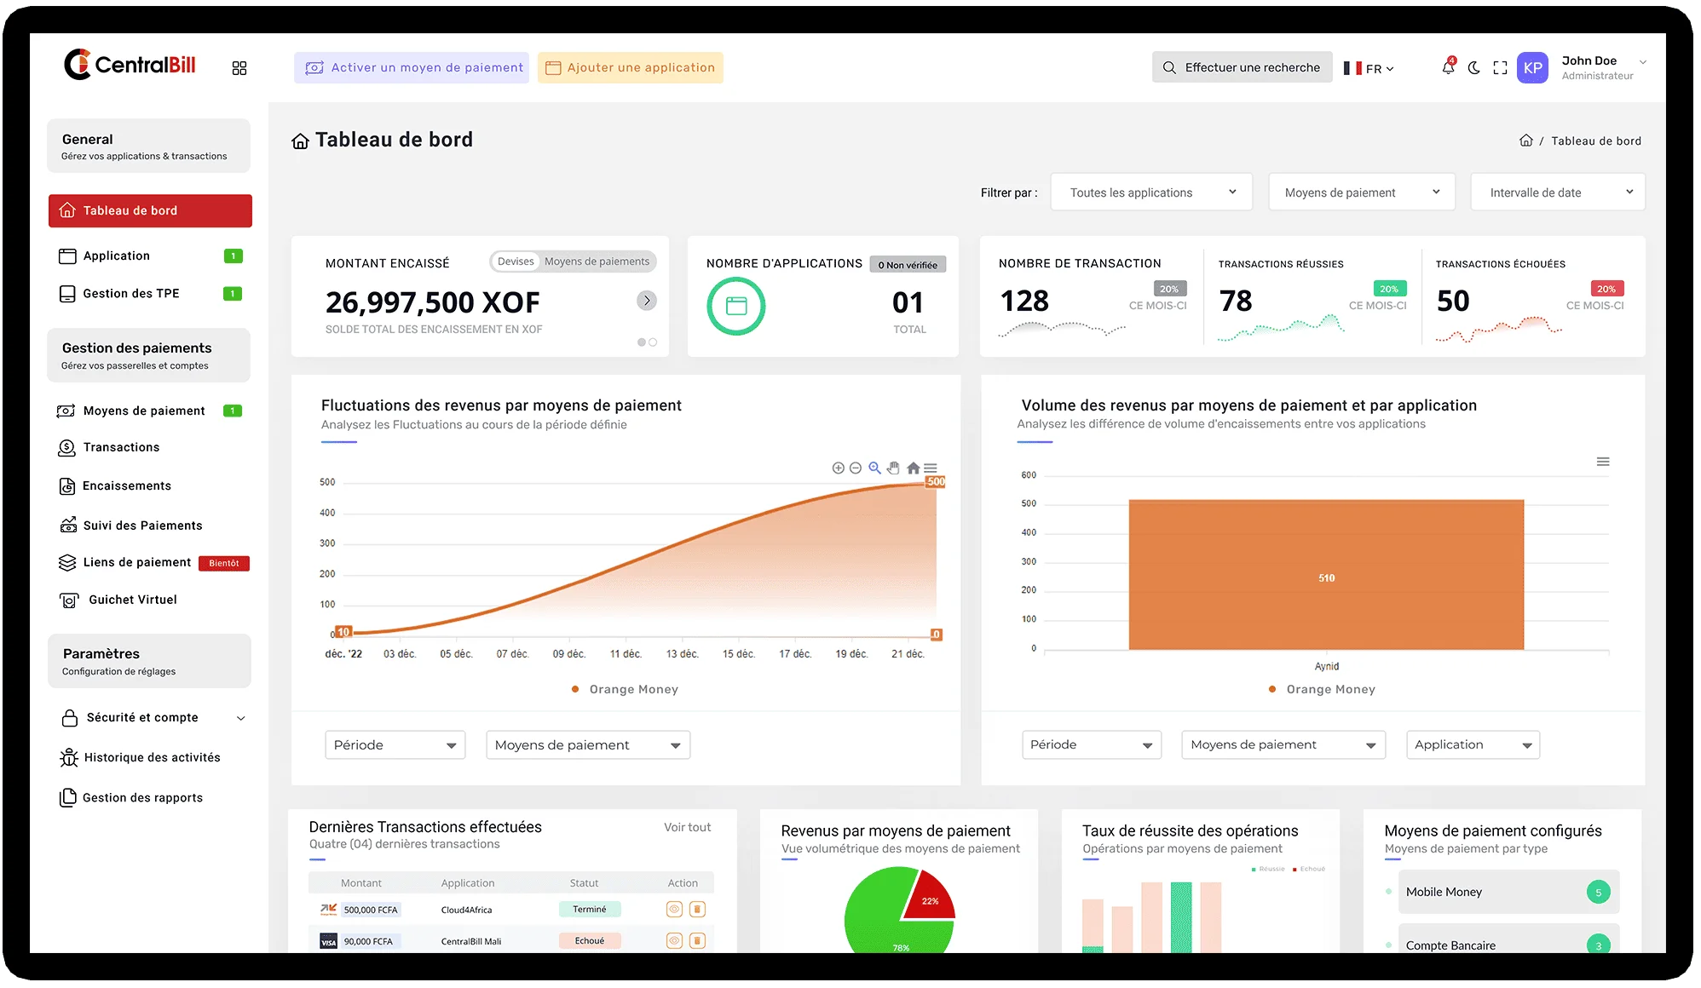
Task: Click Activer un moyen de paiement
Action: click(x=412, y=67)
